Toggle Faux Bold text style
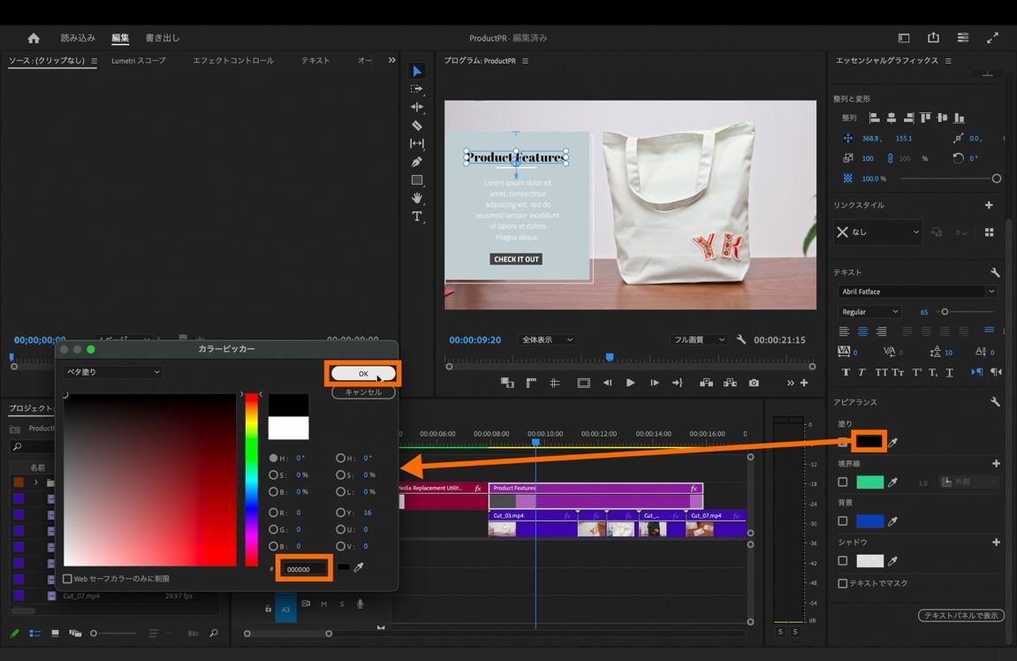1017x661 pixels. (846, 372)
